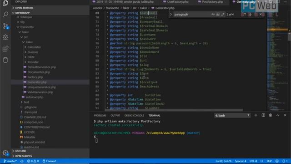The width and height of the screenshot is (291, 164).
Task: Click the feedback smiley in status bar
Action: tap(277, 161)
